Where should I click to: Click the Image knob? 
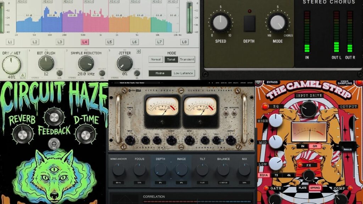[x=181, y=170]
